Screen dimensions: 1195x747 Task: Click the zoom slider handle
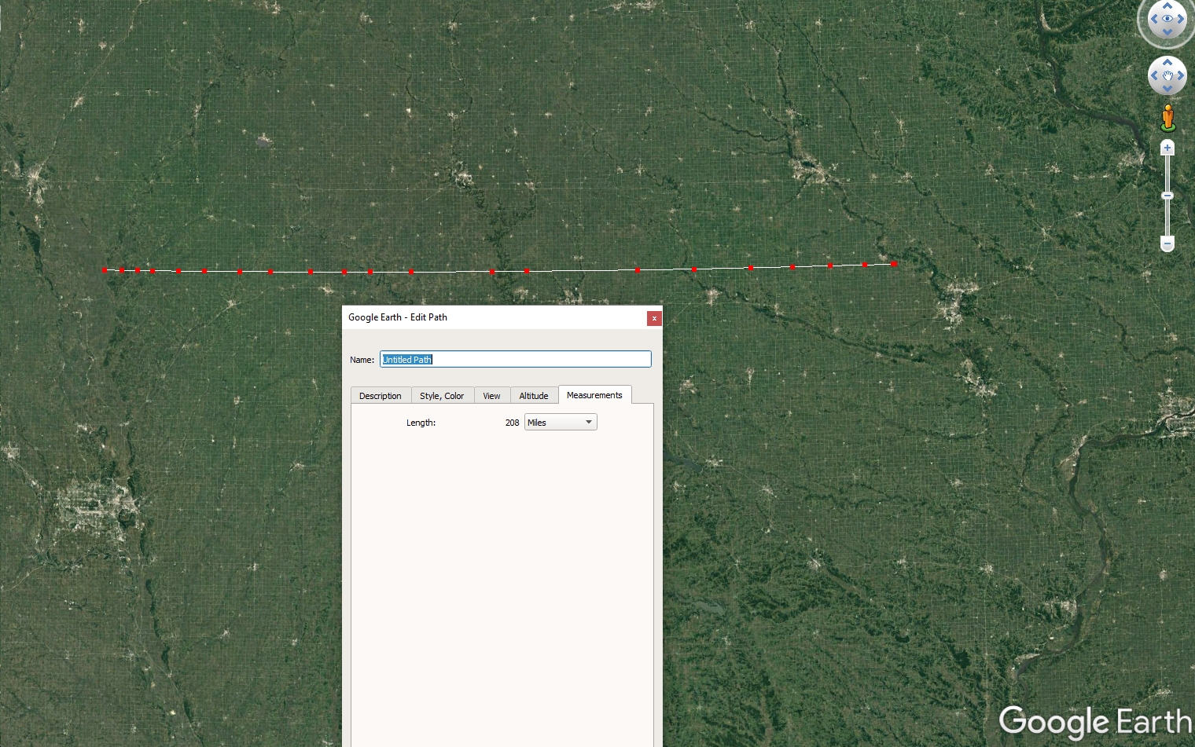pos(1167,196)
